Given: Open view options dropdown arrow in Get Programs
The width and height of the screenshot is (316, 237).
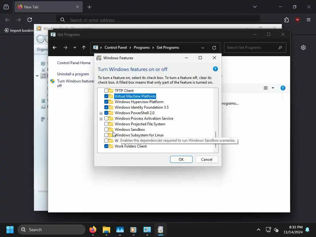Looking at the screenshot, I should tap(273, 88).
